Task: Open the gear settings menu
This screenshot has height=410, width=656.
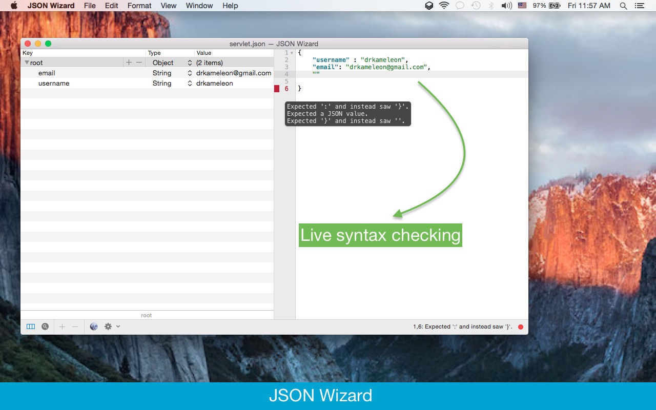Action: coord(111,326)
